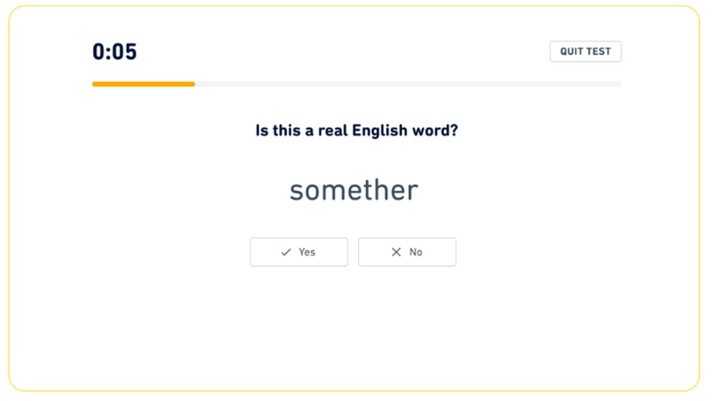Viewport: 717px width, 401px height.
Task: Select the Yes label text
Action: point(307,252)
